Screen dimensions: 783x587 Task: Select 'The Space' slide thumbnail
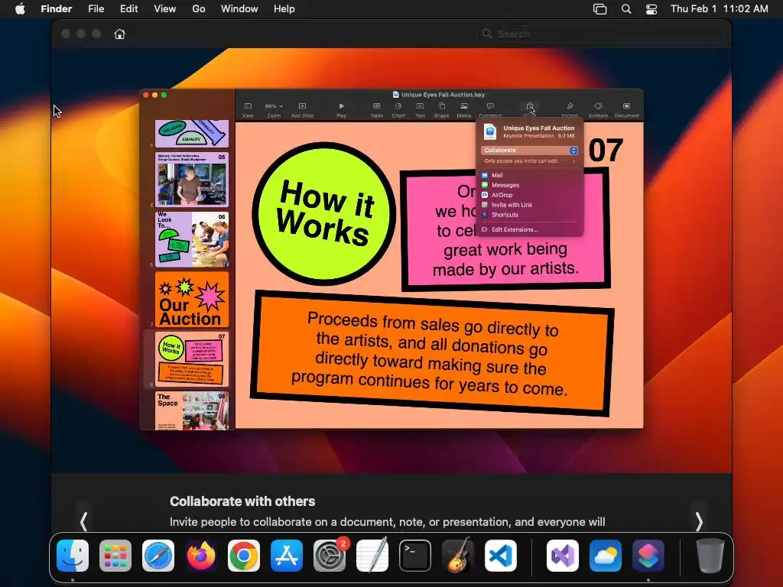[x=192, y=410]
